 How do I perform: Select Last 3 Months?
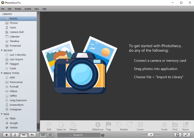point(18,55)
